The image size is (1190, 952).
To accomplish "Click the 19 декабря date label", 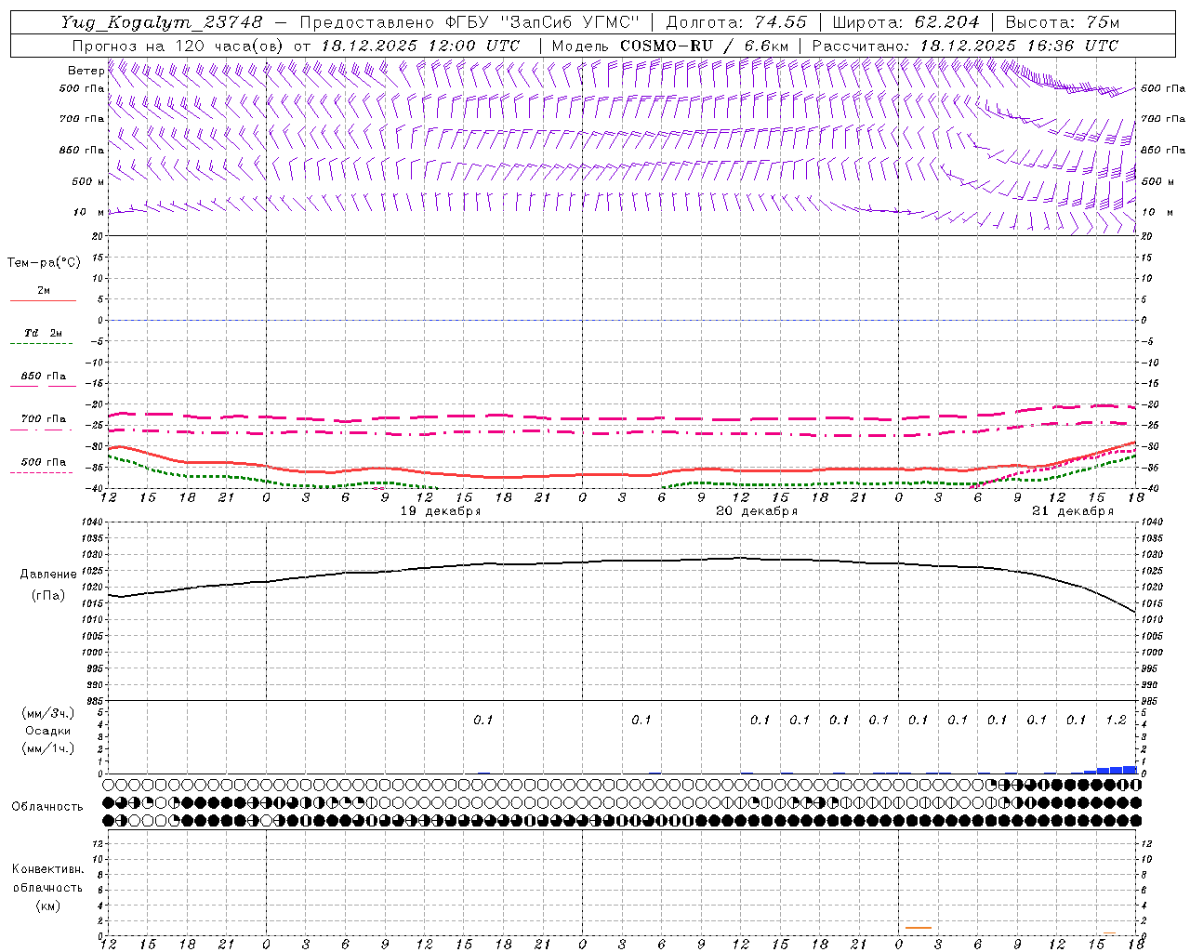I will point(441,511).
